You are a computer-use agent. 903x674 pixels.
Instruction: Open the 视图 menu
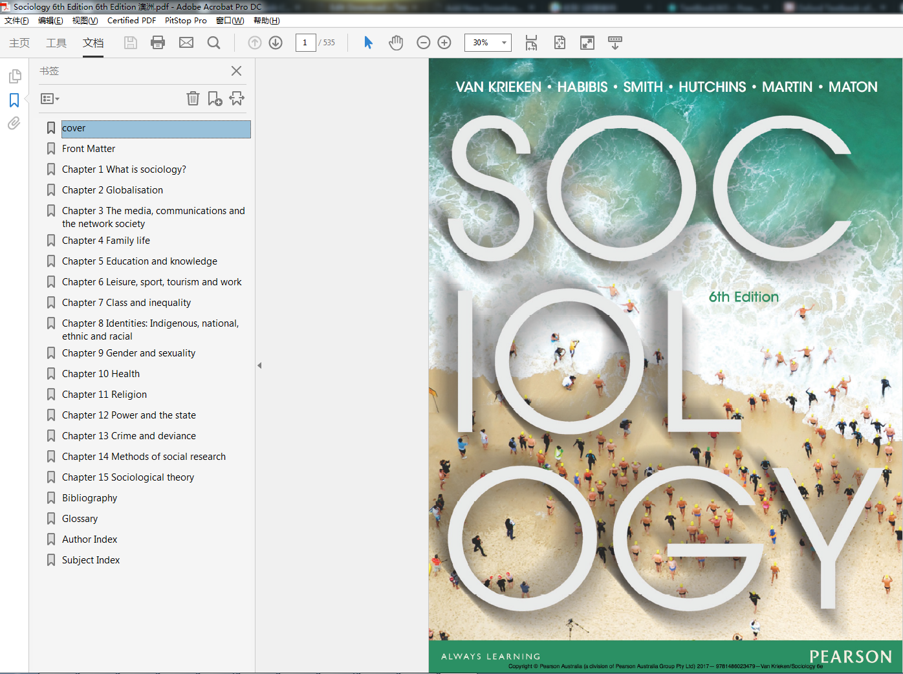coord(85,21)
